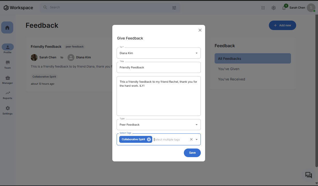This screenshot has height=186, width=318.
Task: Remove the Collaborative Spirit tag chip
Action: click(149, 139)
